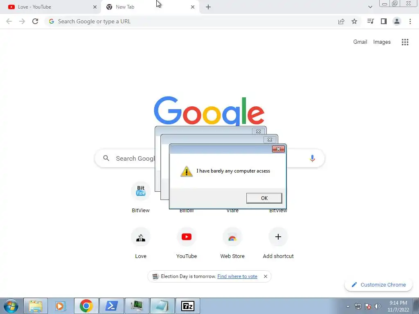Open a new tab with plus button

208,7
